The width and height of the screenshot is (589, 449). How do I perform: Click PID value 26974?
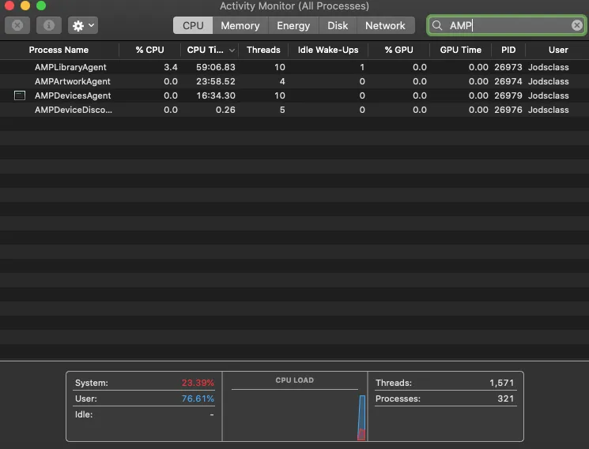508,81
